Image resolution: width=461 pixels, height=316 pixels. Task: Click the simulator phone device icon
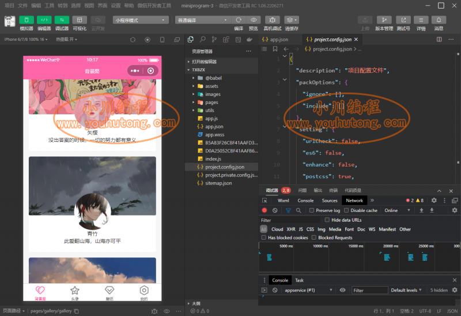click(x=163, y=40)
